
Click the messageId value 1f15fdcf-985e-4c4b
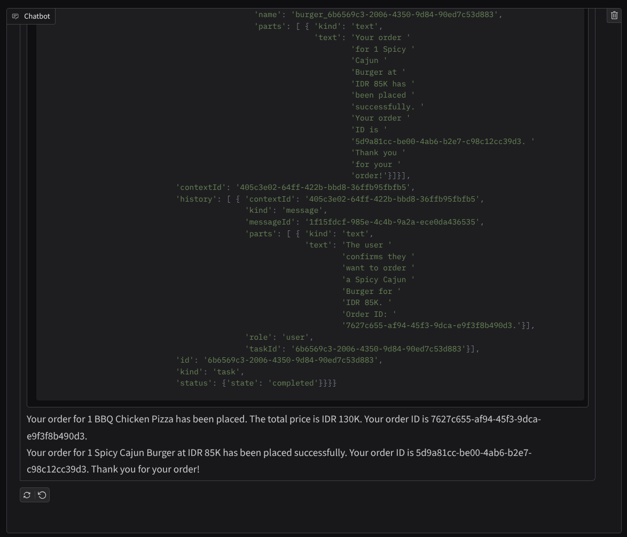pyautogui.click(x=392, y=222)
